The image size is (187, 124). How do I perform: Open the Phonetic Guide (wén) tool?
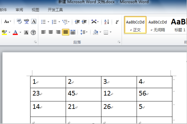(26, 22)
